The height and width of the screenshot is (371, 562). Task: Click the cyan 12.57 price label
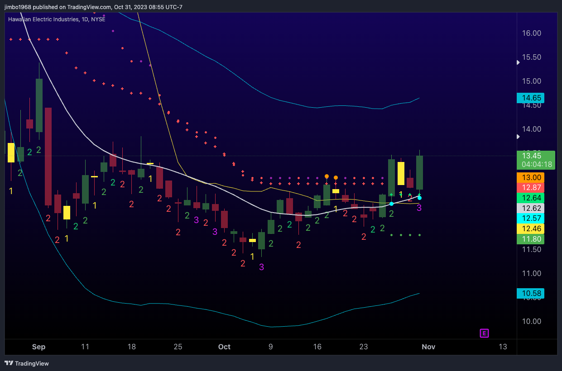click(530, 219)
